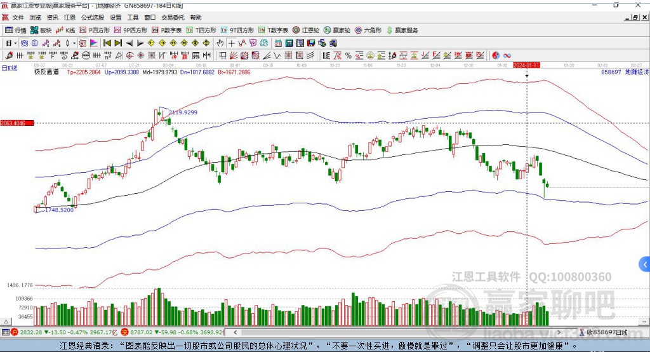Switch to K线 candlestick chart

[x=65, y=30]
